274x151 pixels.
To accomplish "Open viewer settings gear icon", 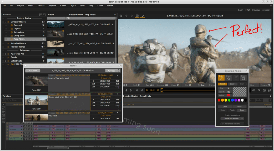I will click(x=121, y=16).
